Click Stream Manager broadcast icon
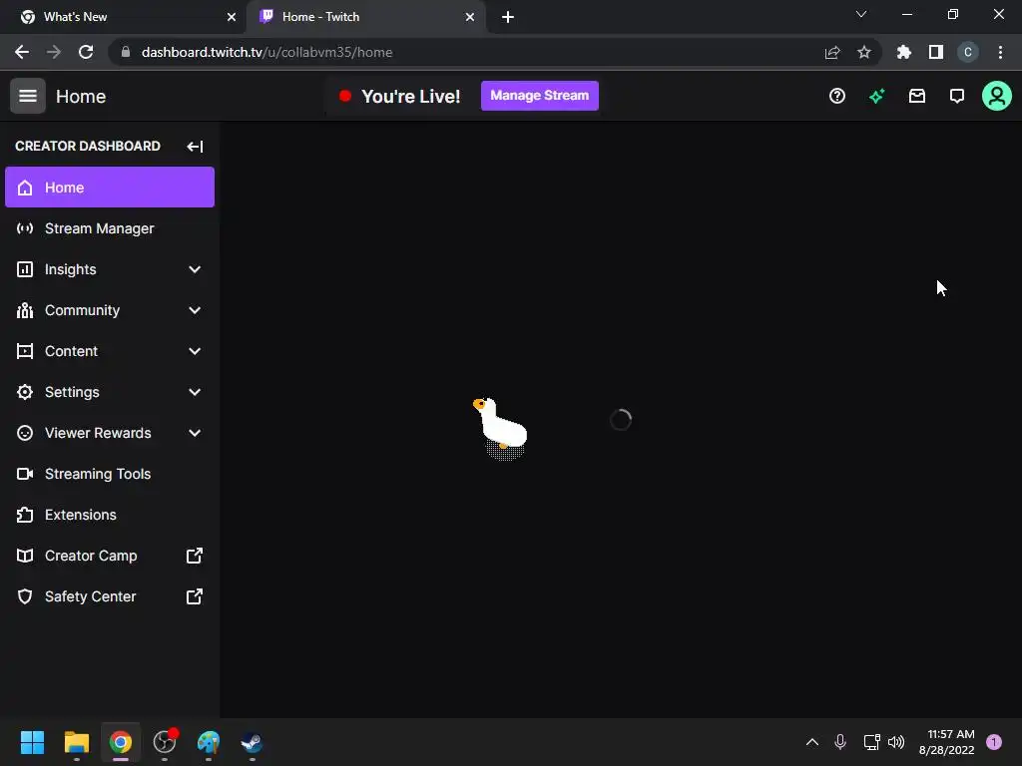 point(25,228)
